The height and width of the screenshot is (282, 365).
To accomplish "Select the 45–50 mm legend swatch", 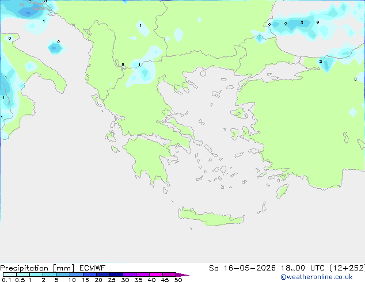I will pyautogui.click(x=169, y=275).
